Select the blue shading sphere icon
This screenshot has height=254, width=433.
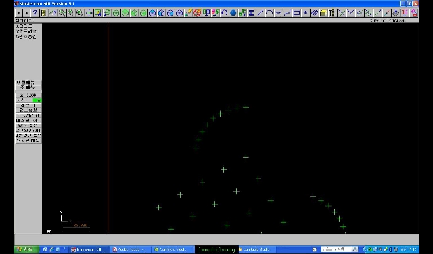coord(233,13)
